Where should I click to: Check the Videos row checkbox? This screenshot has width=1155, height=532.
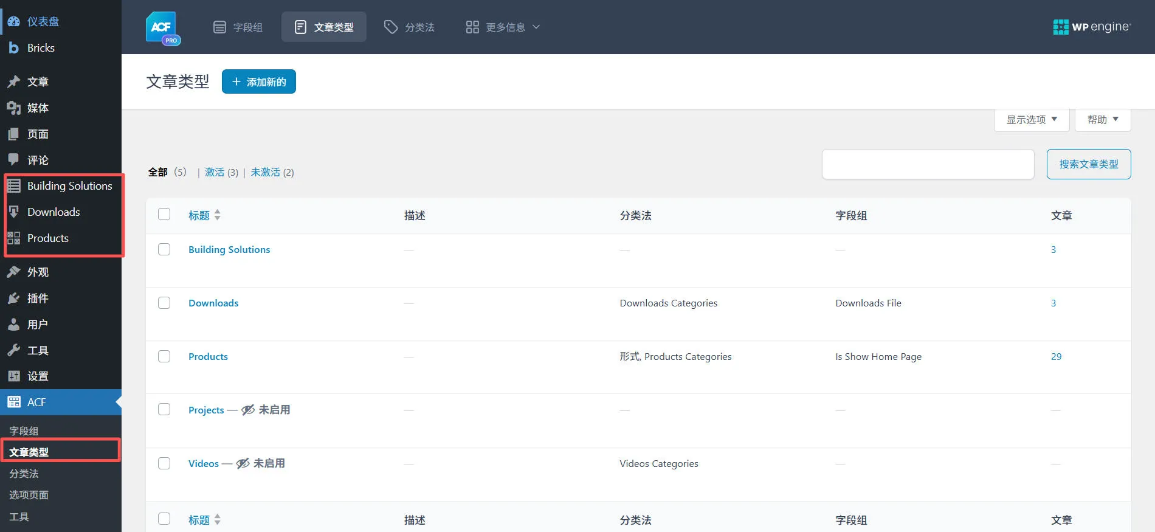point(164,463)
